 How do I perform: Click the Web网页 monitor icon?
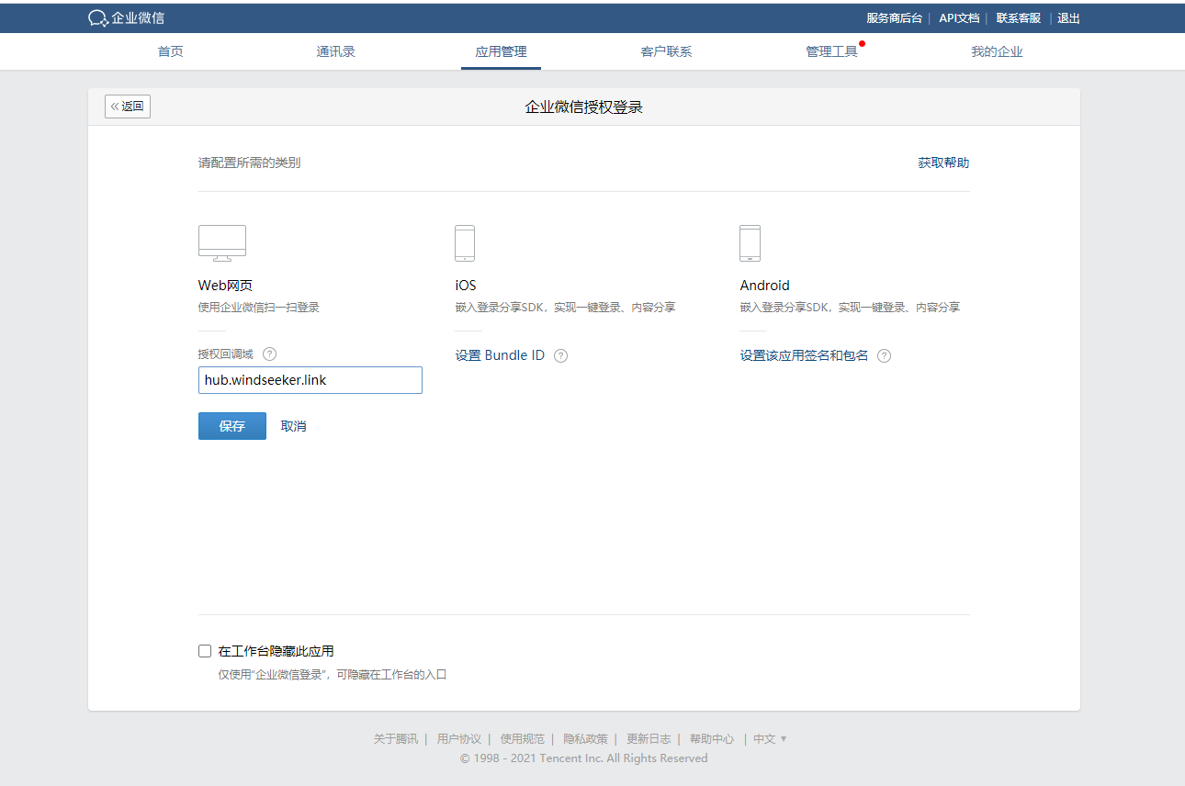(222, 243)
